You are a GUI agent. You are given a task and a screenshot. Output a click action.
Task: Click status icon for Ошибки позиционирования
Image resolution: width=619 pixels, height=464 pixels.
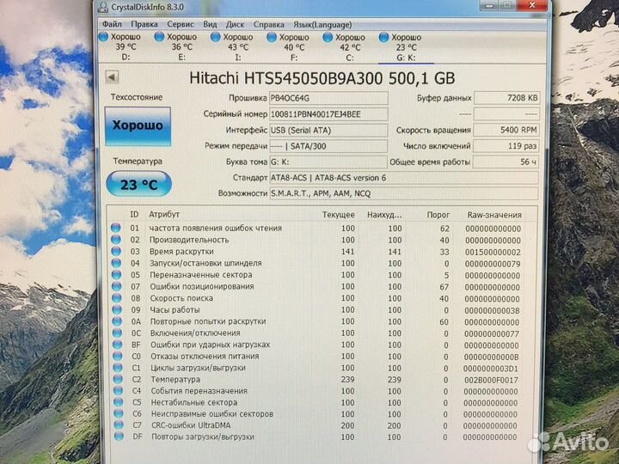tap(116, 286)
